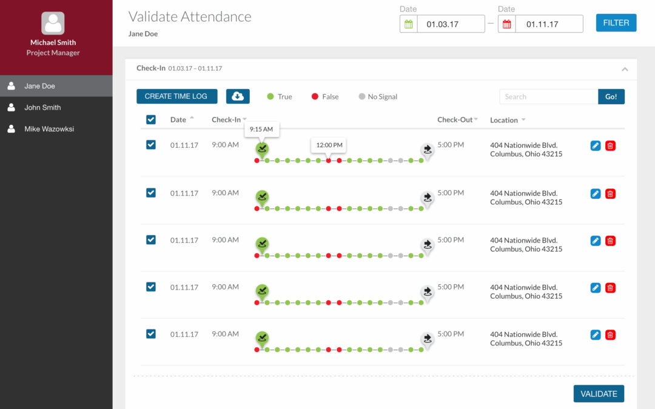
Task: Click the red end date calendar icon
Action: point(507,24)
